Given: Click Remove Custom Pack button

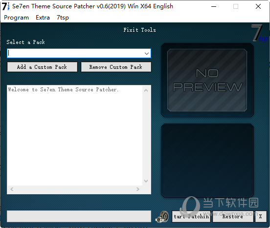Looking at the screenshot, I should pos(116,67).
